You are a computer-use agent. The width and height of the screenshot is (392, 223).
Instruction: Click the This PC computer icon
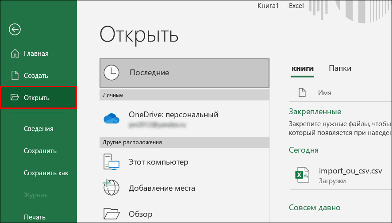click(111, 162)
